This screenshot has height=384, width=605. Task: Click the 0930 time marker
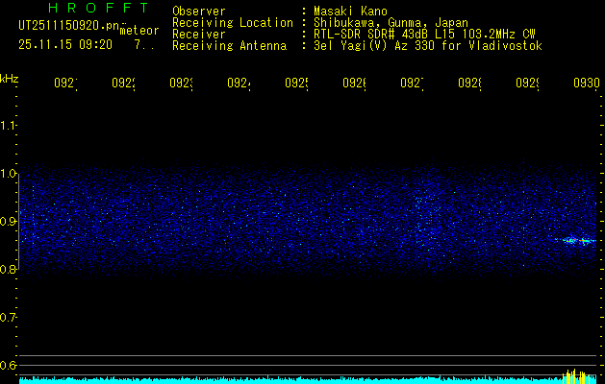coord(586,84)
